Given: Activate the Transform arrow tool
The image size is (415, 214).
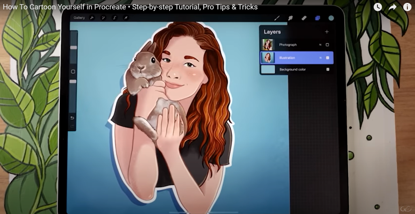Looking at the screenshot, I should (x=126, y=18).
